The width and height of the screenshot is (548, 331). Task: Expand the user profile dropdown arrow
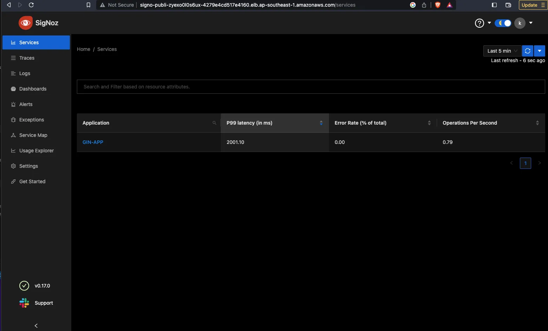530,23
